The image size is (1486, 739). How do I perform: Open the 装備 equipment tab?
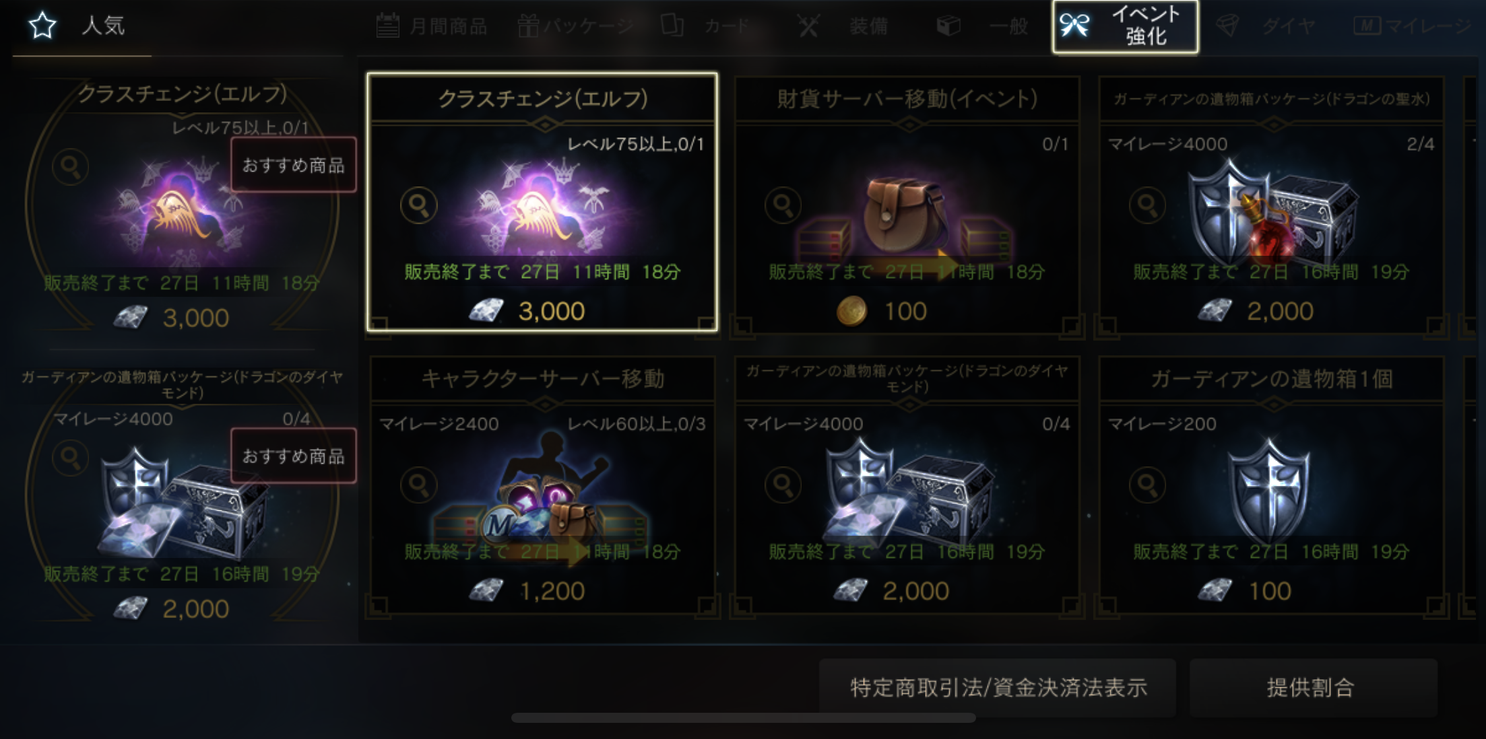click(843, 27)
